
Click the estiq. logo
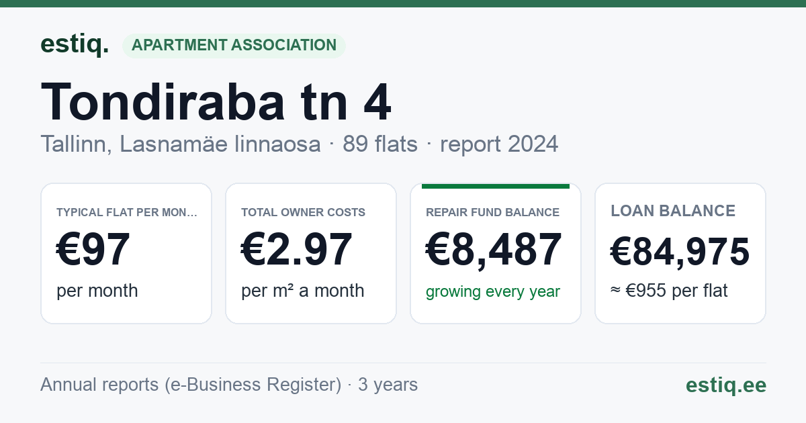pos(75,44)
